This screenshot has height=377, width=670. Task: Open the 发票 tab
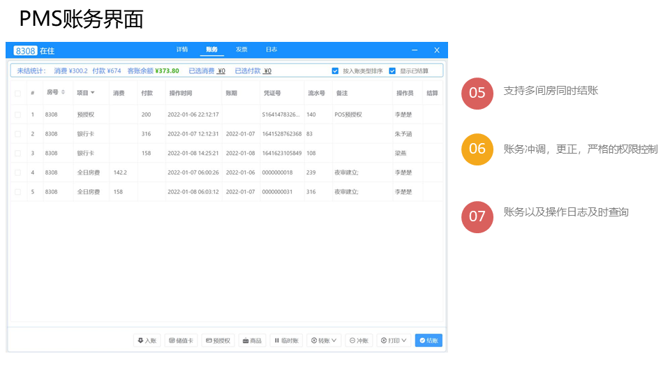[241, 50]
